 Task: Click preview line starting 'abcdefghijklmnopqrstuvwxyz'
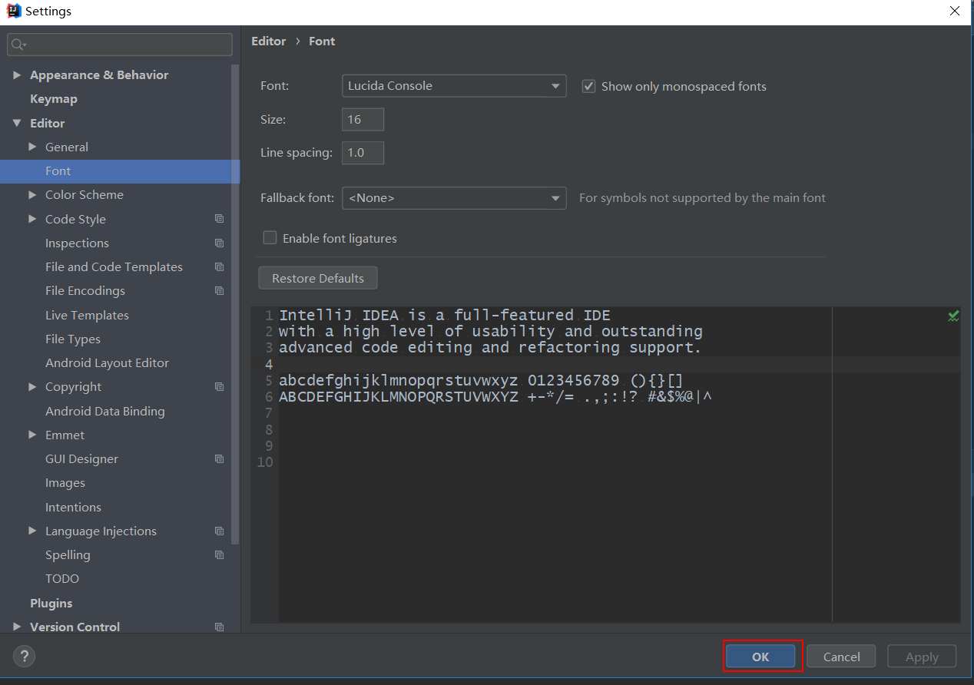click(x=481, y=381)
